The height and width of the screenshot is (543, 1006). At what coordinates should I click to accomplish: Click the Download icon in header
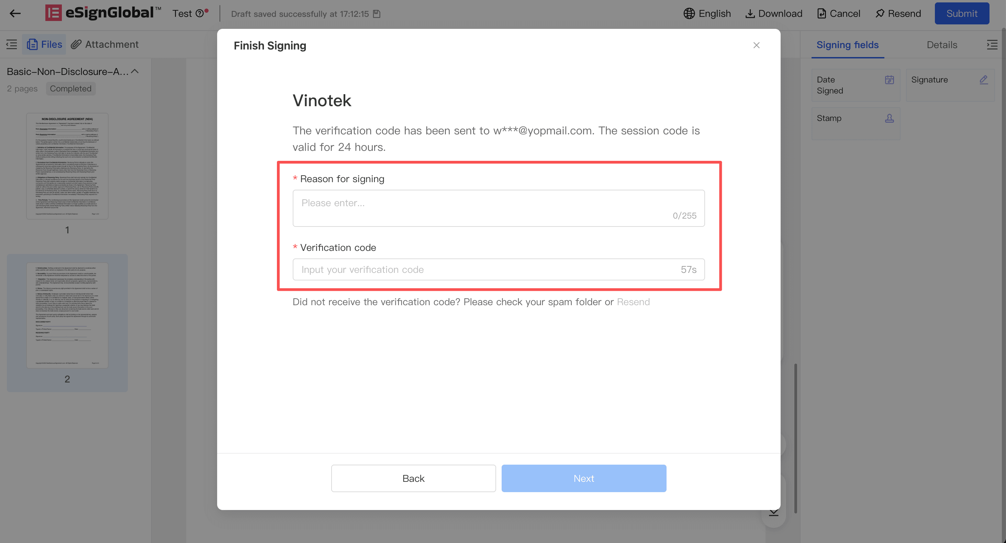(750, 14)
